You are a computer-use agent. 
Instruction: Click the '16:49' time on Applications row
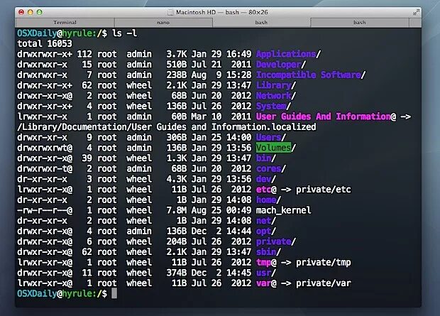pyautogui.click(x=238, y=54)
